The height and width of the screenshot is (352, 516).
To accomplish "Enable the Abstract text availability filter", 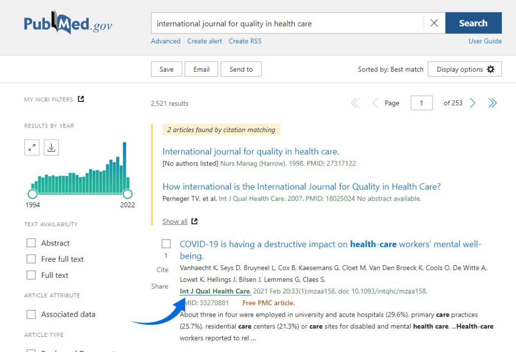I will tap(31, 243).
